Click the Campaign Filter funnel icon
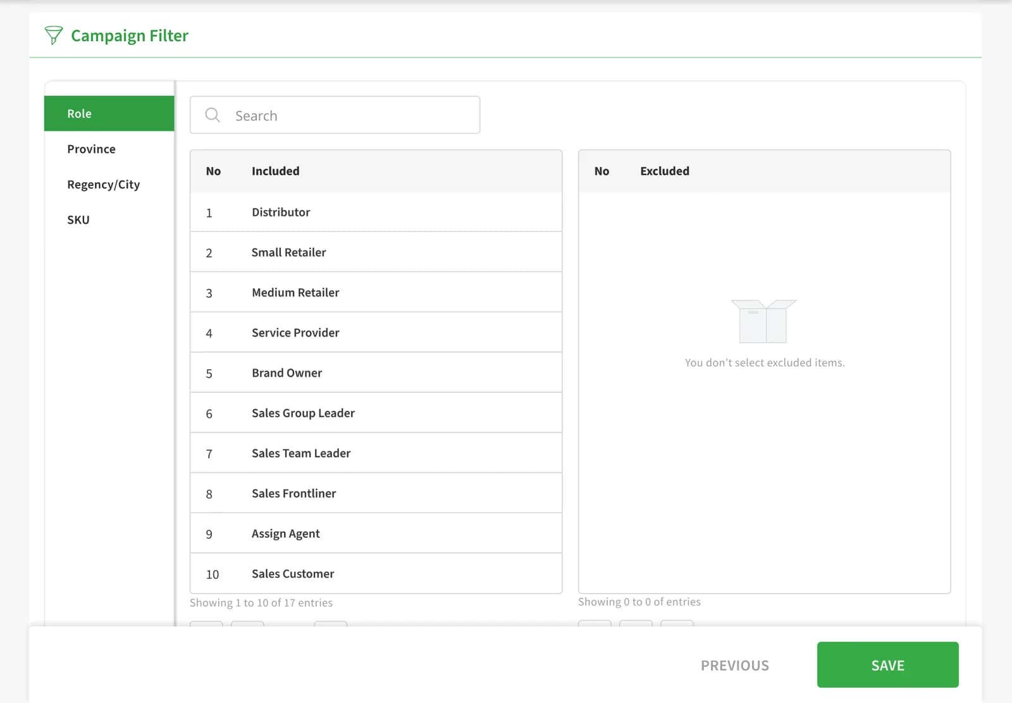The image size is (1012, 703). (54, 35)
